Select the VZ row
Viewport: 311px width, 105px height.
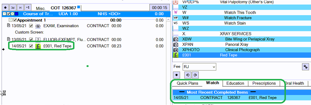[242, 7]
